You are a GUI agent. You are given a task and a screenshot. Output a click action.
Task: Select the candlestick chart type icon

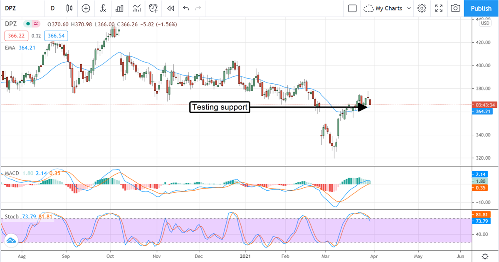[69, 8]
